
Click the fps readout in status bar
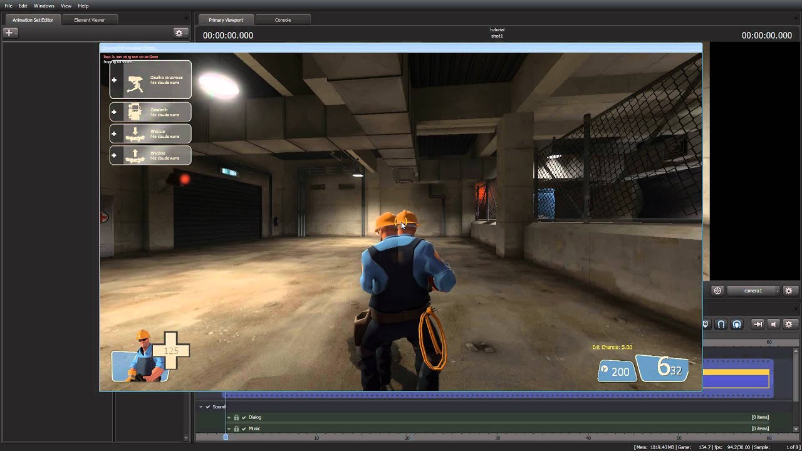(734, 447)
